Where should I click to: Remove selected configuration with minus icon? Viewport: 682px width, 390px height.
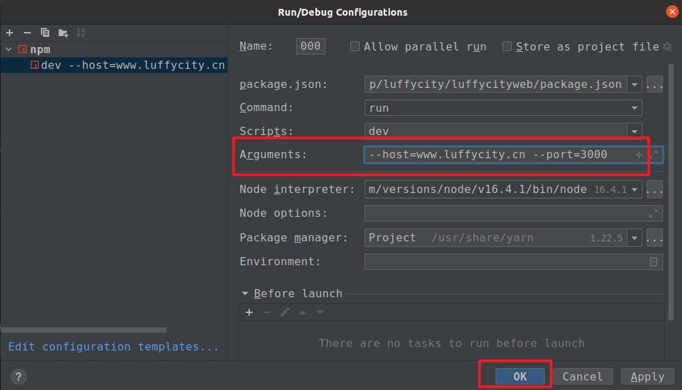coord(27,33)
